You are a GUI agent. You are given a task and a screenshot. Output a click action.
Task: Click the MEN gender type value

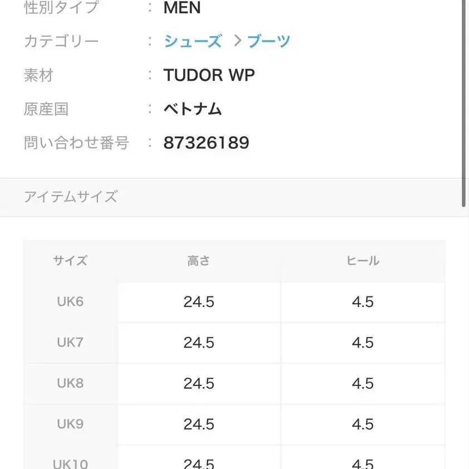pos(182,8)
